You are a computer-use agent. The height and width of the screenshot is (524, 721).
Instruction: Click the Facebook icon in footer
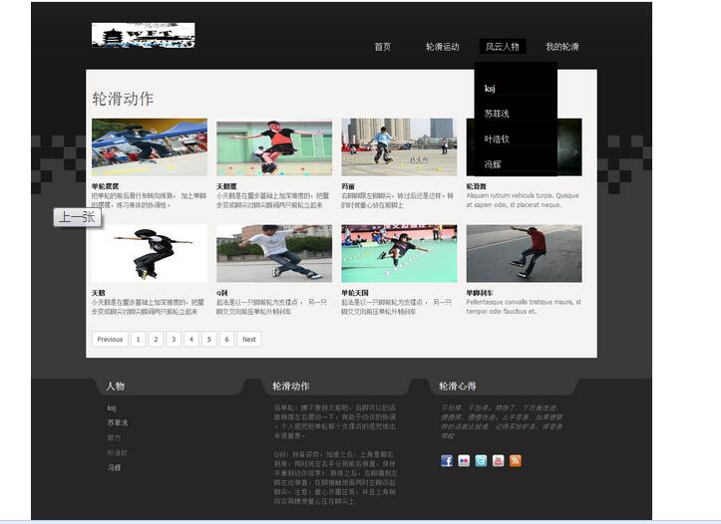point(447,460)
